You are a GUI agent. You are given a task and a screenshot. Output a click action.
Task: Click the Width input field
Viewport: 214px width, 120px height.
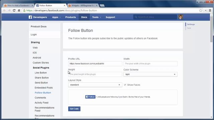click(150, 64)
